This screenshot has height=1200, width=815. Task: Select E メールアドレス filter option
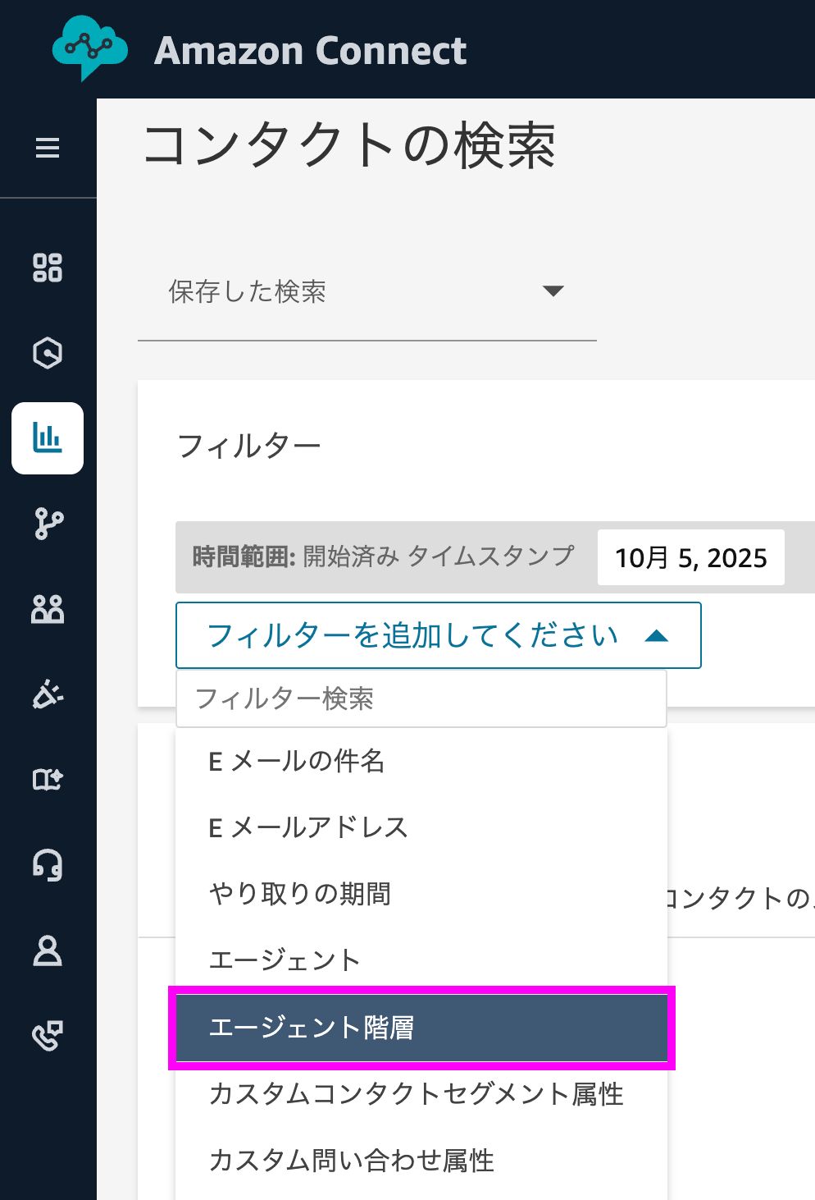click(x=308, y=827)
